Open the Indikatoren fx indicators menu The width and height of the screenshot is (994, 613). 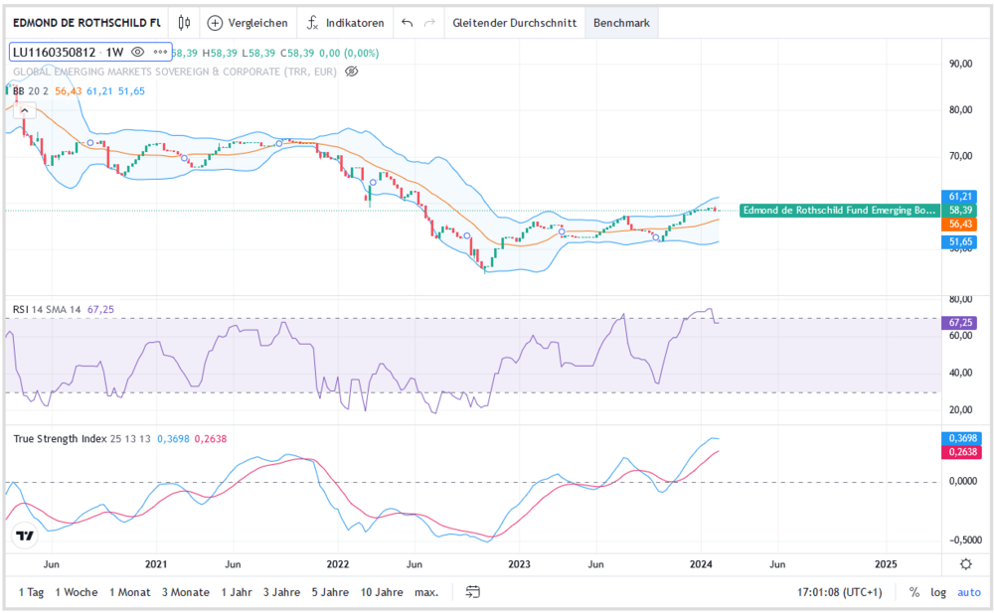tap(314, 23)
